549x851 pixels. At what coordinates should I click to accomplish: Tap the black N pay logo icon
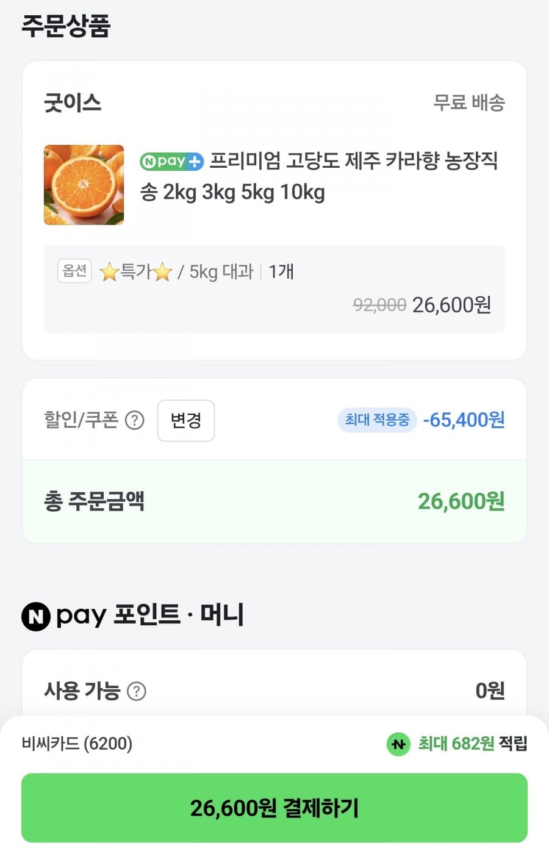[36, 616]
